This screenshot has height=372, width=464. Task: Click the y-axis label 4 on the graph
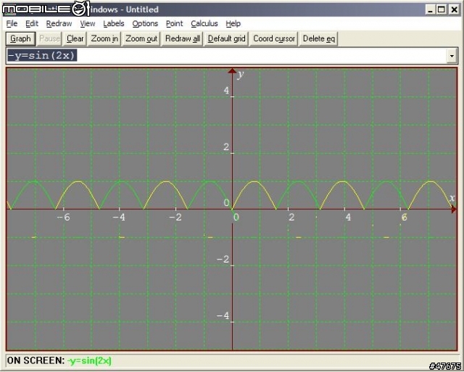click(x=226, y=90)
